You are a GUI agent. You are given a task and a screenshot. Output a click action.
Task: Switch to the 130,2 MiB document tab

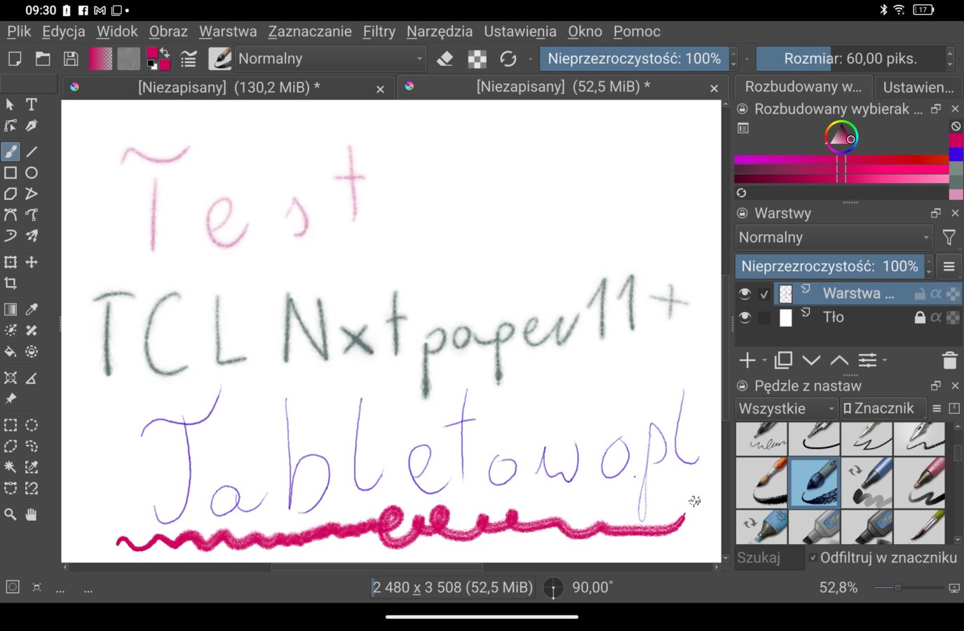pyautogui.click(x=229, y=88)
